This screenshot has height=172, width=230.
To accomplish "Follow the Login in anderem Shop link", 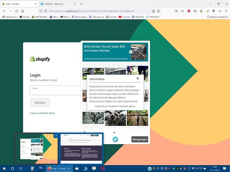I will 42,113.
